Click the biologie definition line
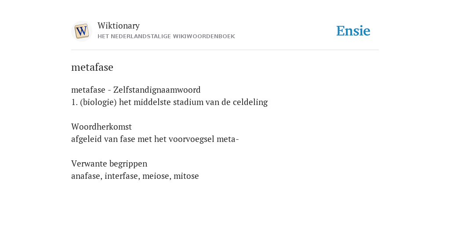This screenshot has width=450, height=225. coord(169,102)
